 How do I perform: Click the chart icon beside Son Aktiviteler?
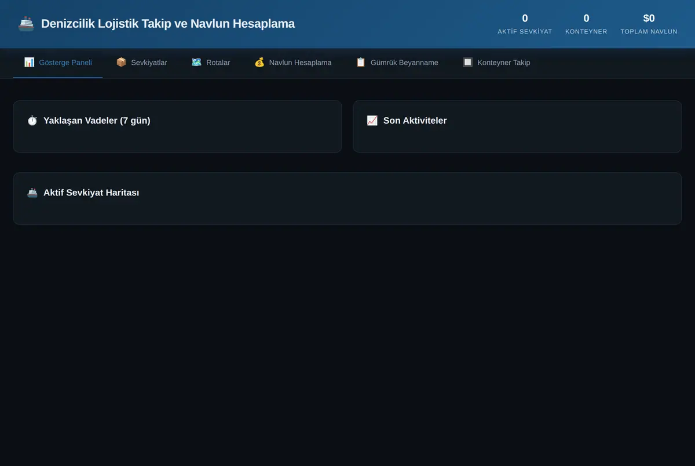pos(372,121)
